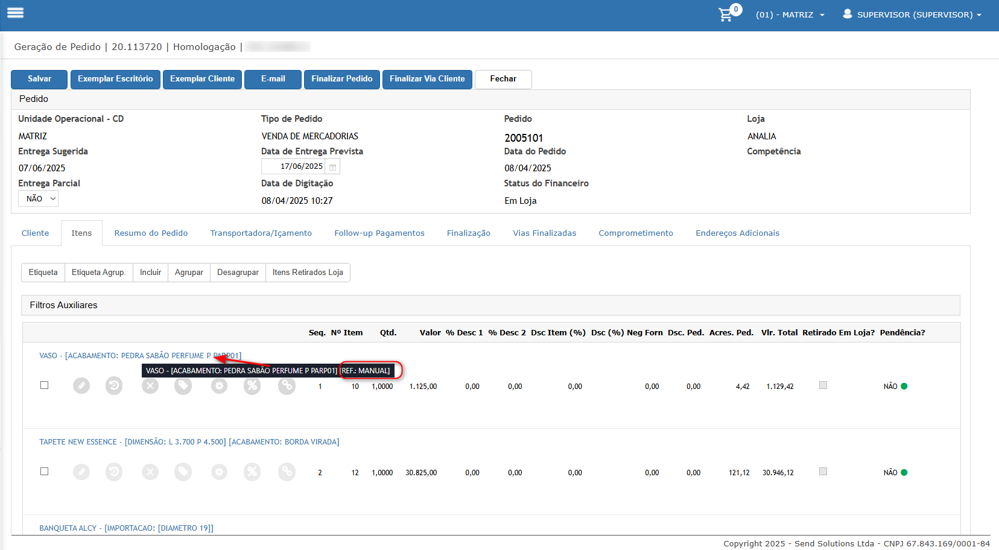Click the gear settings icon in TAPETE row
The height and width of the screenshot is (550, 999).
(x=220, y=472)
